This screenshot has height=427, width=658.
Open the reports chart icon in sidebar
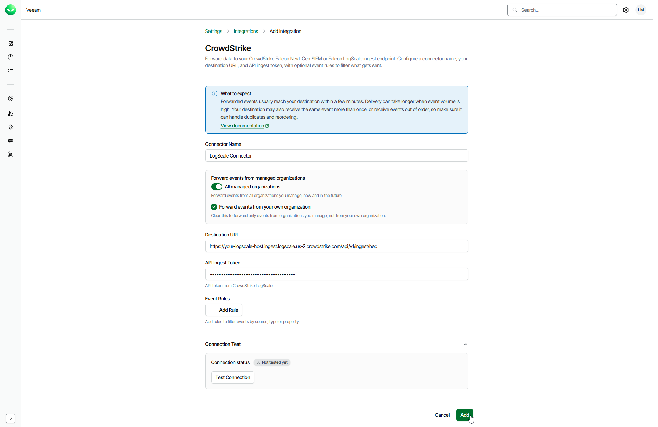[x=11, y=57]
